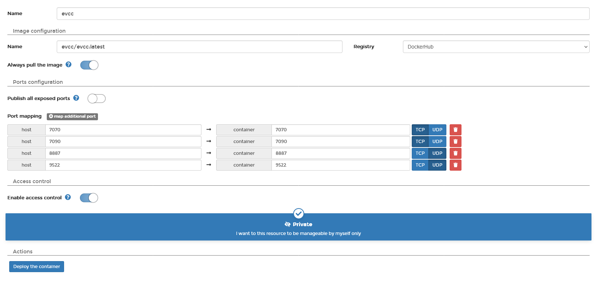Open help tooltip for Always pull the image

[x=69, y=65]
